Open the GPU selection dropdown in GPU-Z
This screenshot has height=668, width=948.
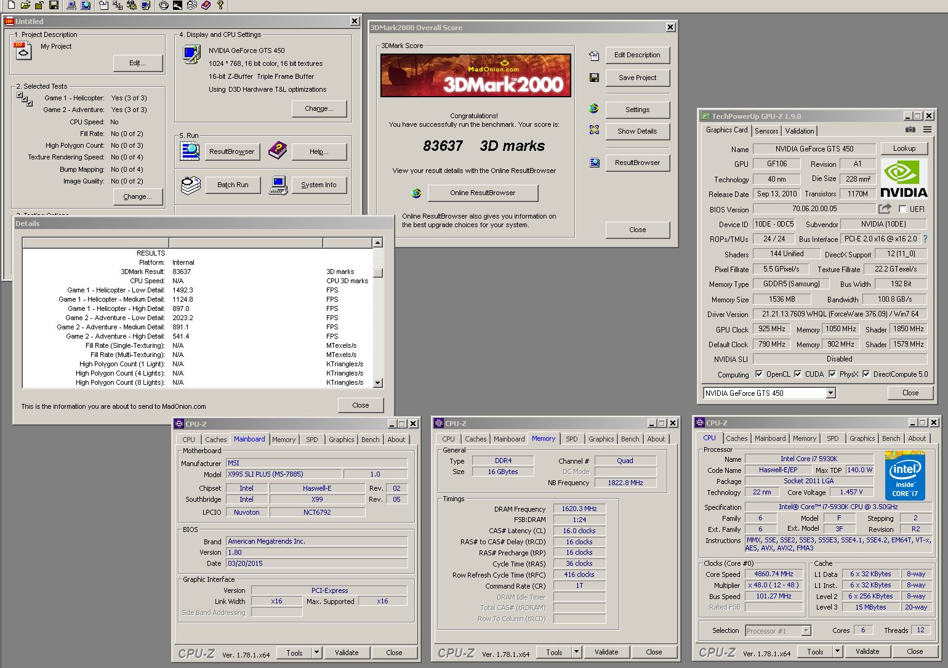click(830, 393)
